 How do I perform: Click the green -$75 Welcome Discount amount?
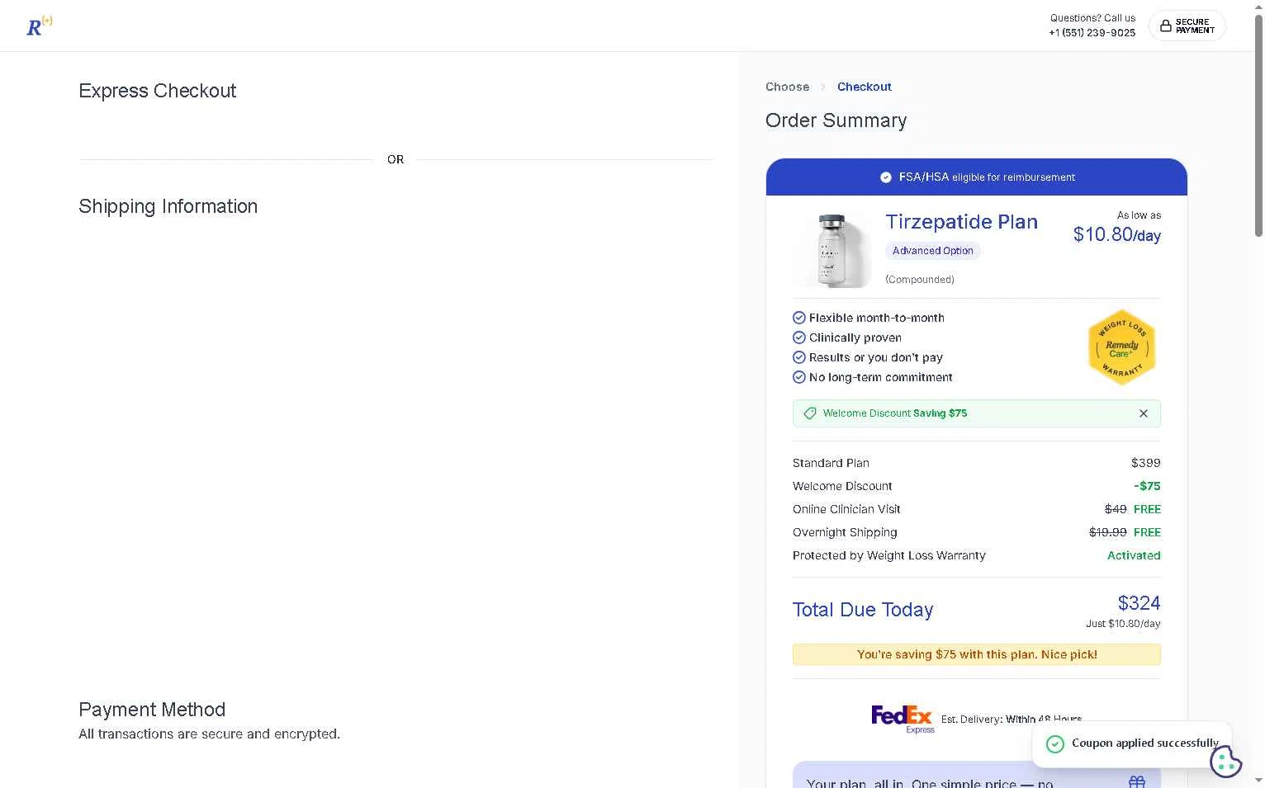click(1147, 486)
